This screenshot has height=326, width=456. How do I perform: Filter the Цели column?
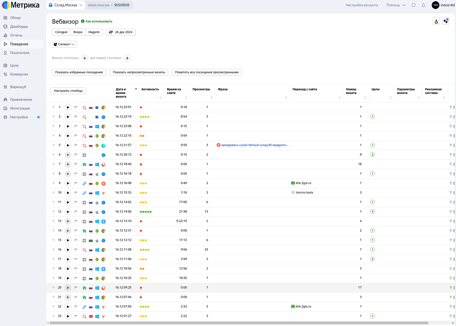[x=391, y=98]
